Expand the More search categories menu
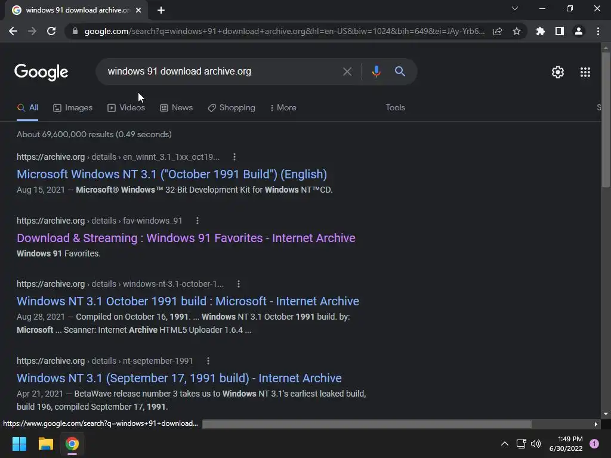The height and width of the screenshot is (458, 611). click(x=283, y=108)
